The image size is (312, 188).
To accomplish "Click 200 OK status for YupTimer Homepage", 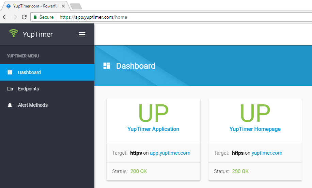I will click(240, 171).
